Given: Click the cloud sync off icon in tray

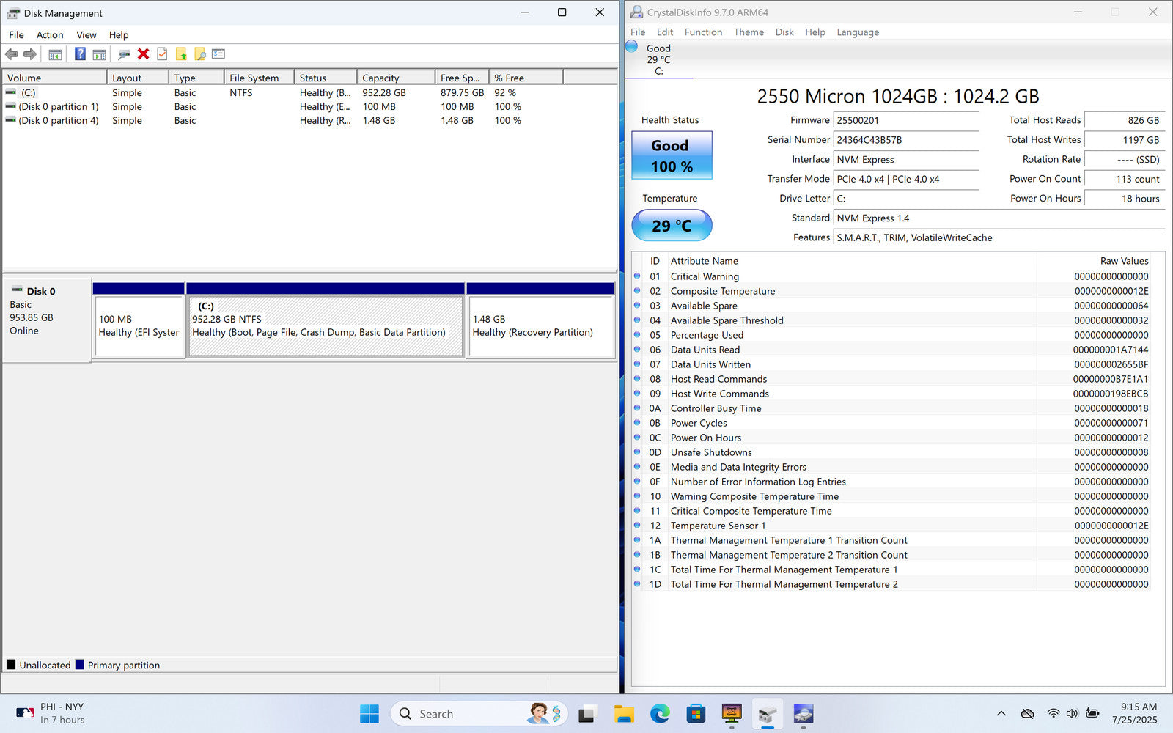Looking at the screenshot, I should 1028,714.
